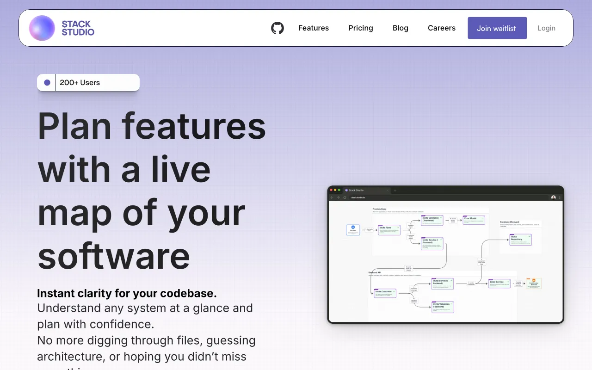Click the End User icon node in preview
This screenshot has width=592, height=370.
click(353, 230)
